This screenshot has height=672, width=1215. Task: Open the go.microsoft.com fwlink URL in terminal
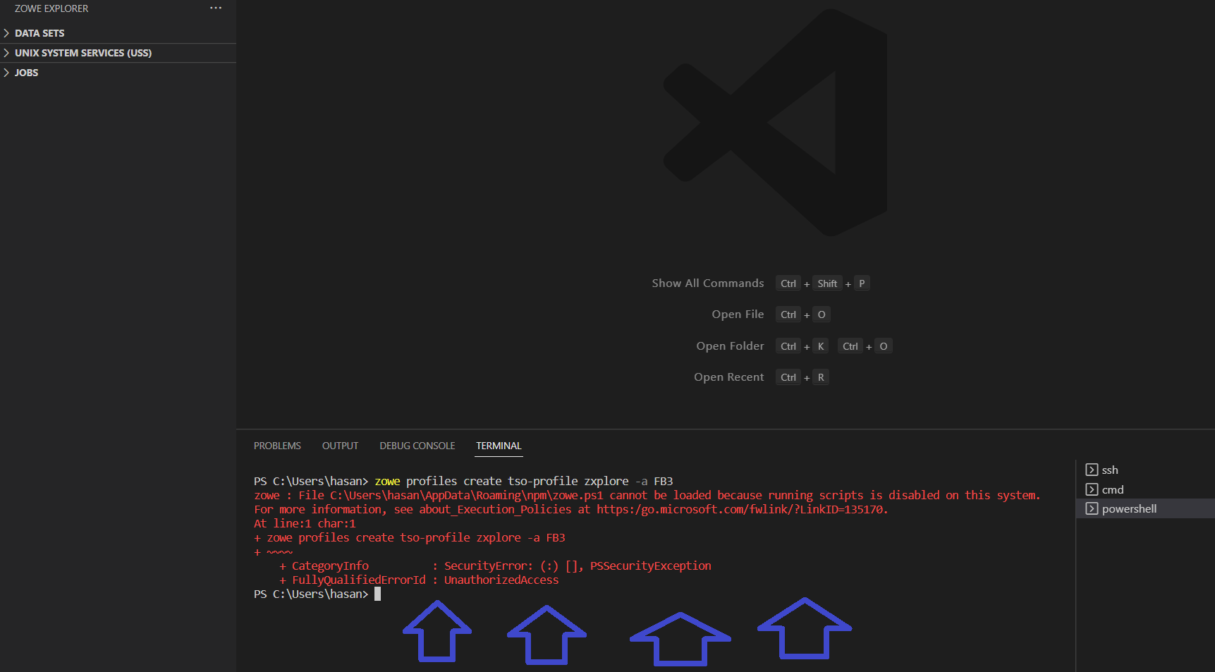pos(740,509)
